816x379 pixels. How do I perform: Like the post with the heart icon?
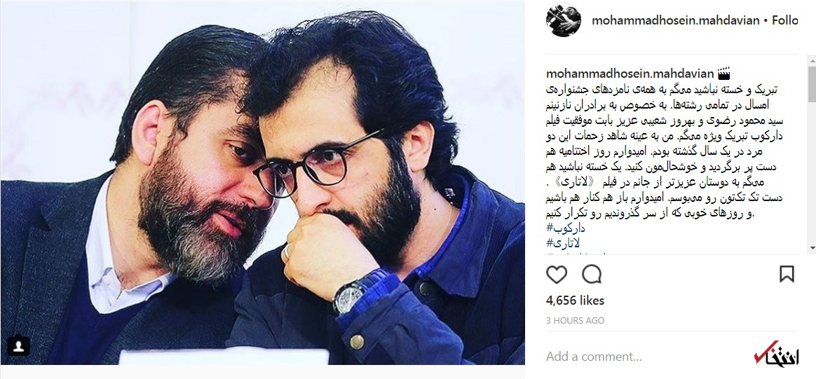pos(557,274)
